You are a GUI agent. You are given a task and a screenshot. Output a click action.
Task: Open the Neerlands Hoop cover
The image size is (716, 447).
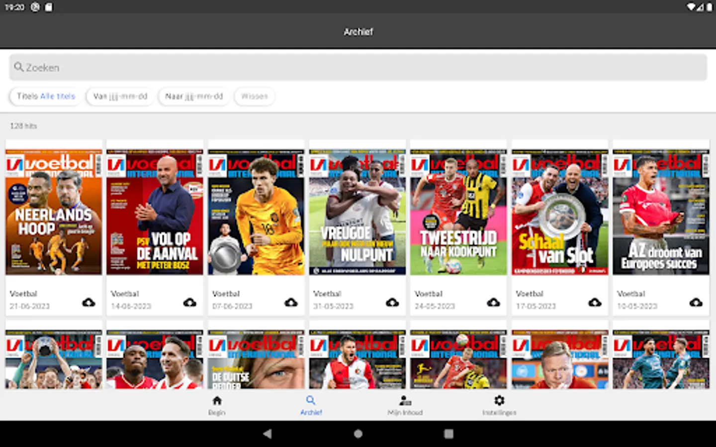coord(54,212)
